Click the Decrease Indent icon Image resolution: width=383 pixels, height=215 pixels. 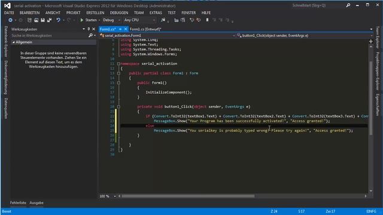[x=176, y=20]
